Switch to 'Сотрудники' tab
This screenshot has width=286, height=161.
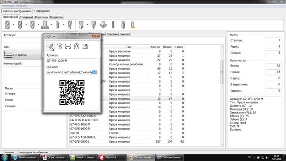pos(42,11)
